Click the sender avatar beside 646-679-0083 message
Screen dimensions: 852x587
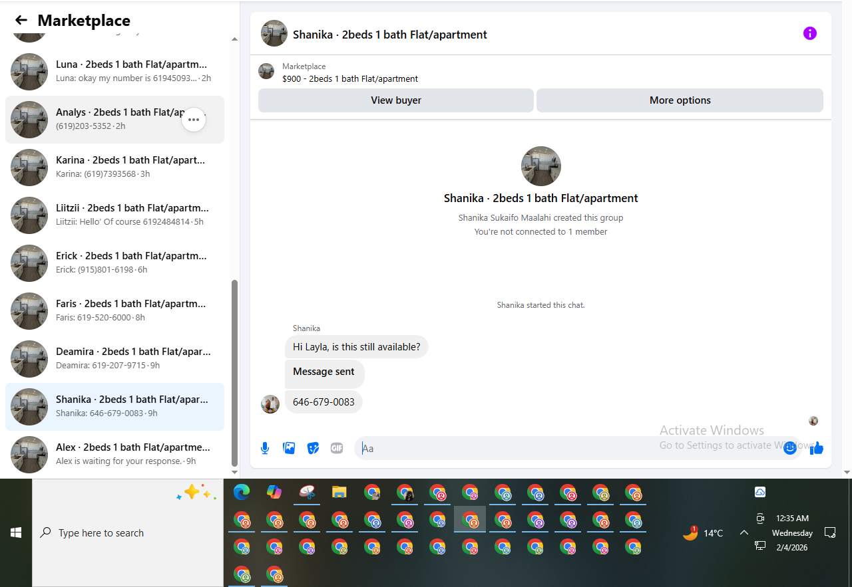270,404
